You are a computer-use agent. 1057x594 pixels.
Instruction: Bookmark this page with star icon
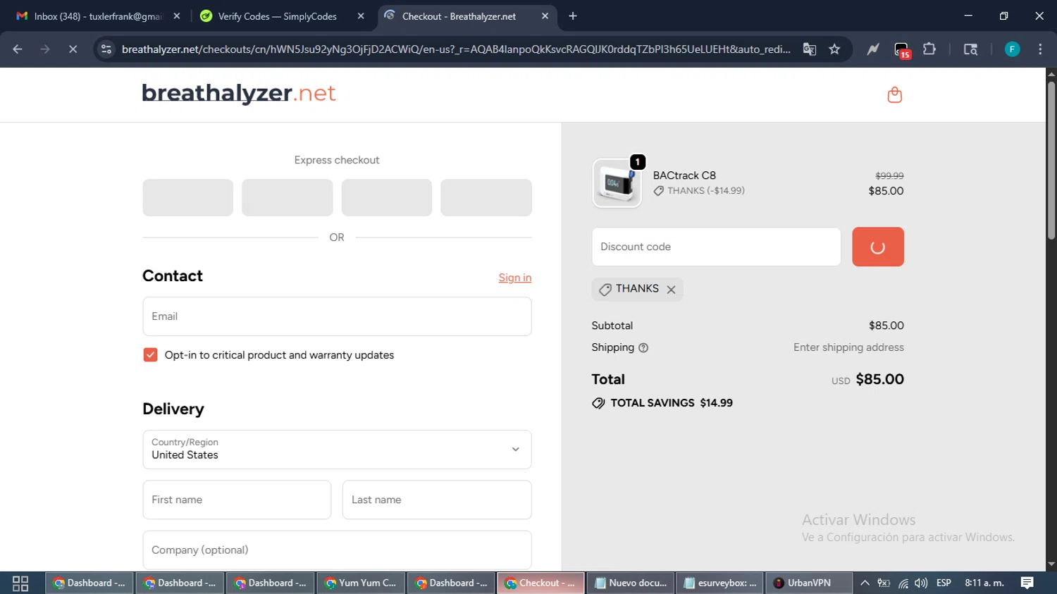coord(835,49)
